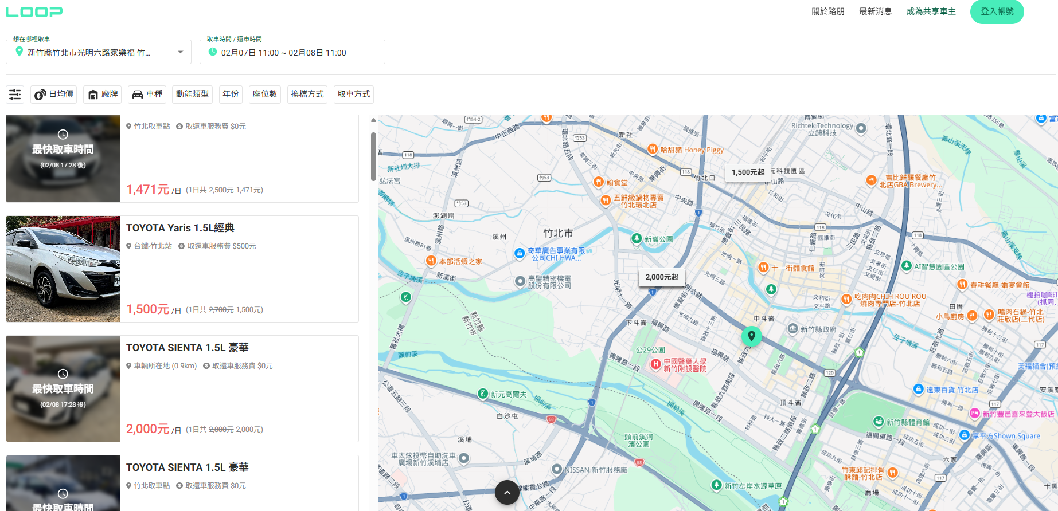The height and width of the screenshot is (511, 1058).
Task: Click 本部活蝦之家 restaurant marker
Action: pos(431,261)
